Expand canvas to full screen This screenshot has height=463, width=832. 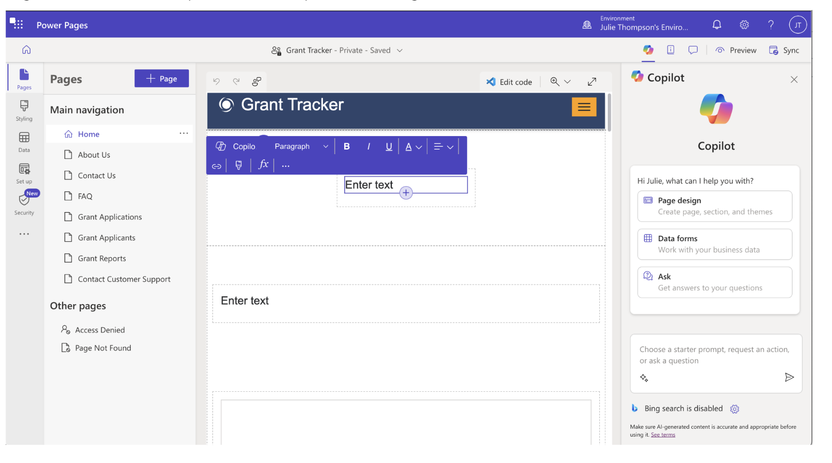pyautogui.click(x=592, y=82)
